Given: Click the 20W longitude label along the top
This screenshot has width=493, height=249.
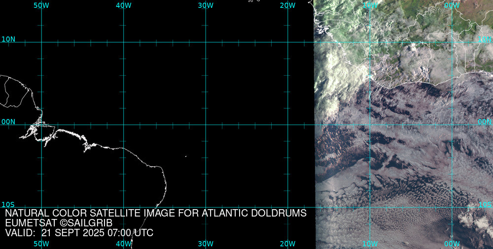Looking at the screenshot, I should [287, 5].
